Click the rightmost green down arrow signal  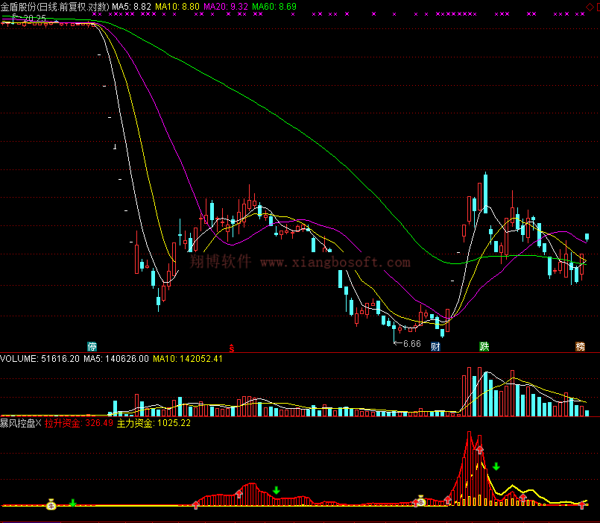click(496, 466)
